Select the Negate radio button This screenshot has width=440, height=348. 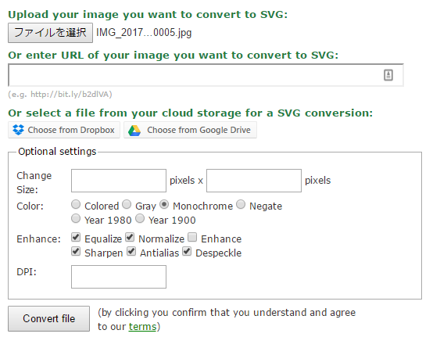pyautogui.click(x=241, y=204)
